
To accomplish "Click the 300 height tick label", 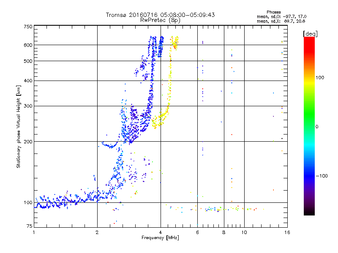I will (x=28, y=106).
